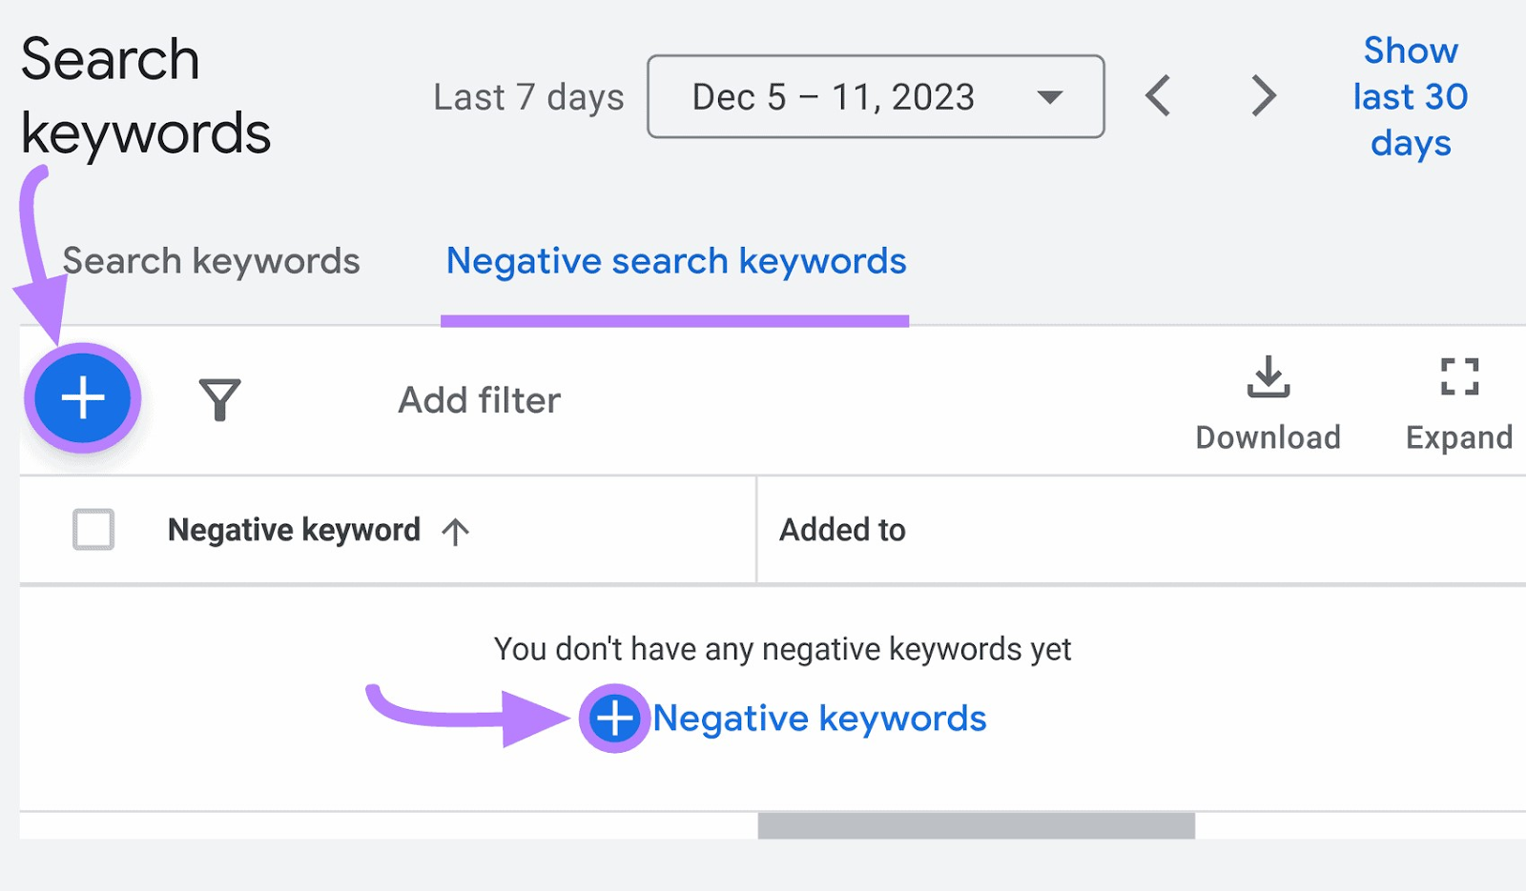1526x891 pixels.
Task: Expand the date selector caret arrow
Action: (1051, 98)
